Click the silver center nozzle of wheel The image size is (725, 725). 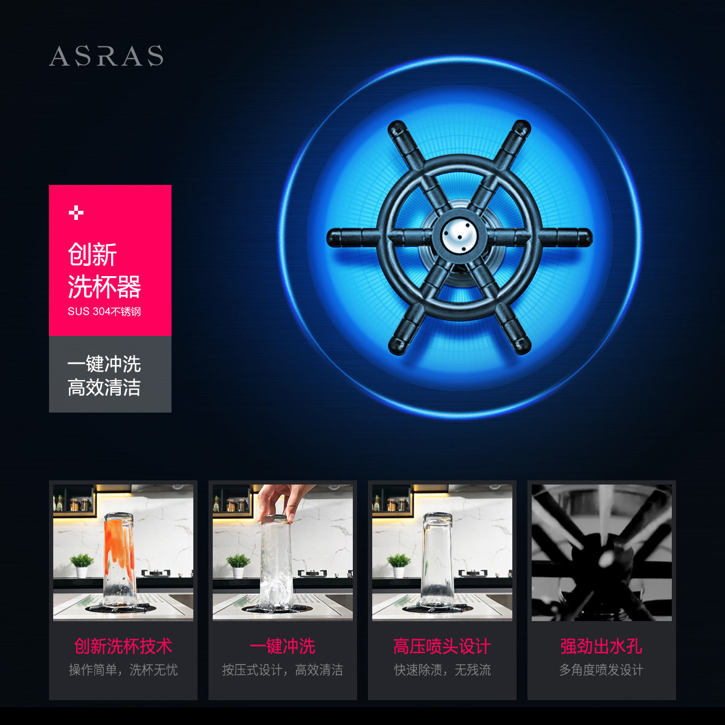coord(460,236)
